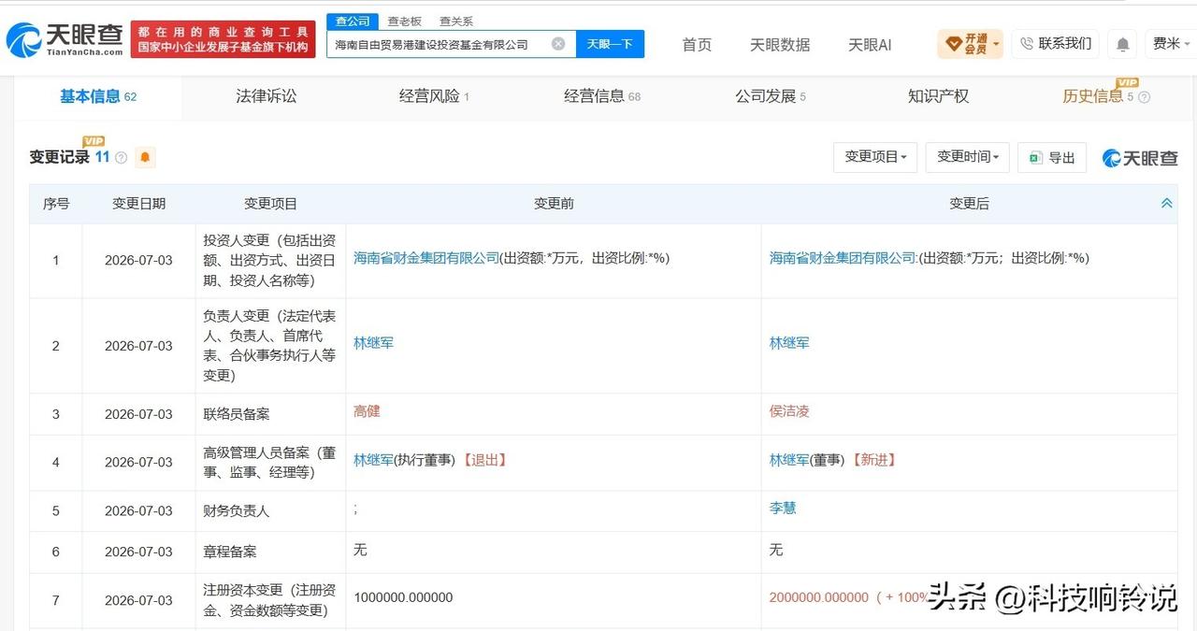Image resolution: width=1197 pixels, height=631 pixels.
Task: Open the 天眼数据 navigation item
Action: click(780, 45)
